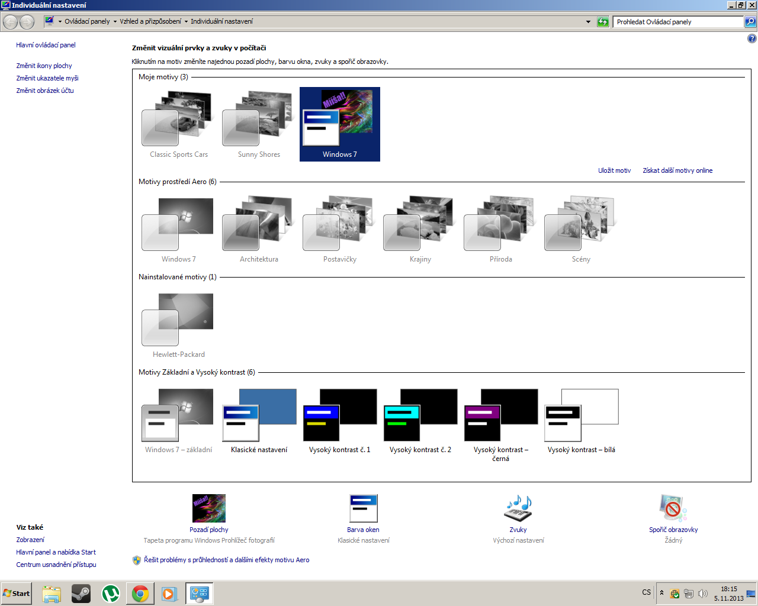Open Centrum usnadnění přístupu link

coord(56,565)
